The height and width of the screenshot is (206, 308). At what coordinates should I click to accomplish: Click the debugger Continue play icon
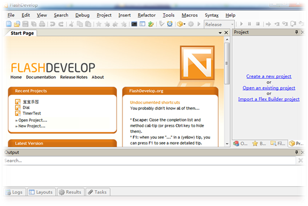tap(242, 24)
